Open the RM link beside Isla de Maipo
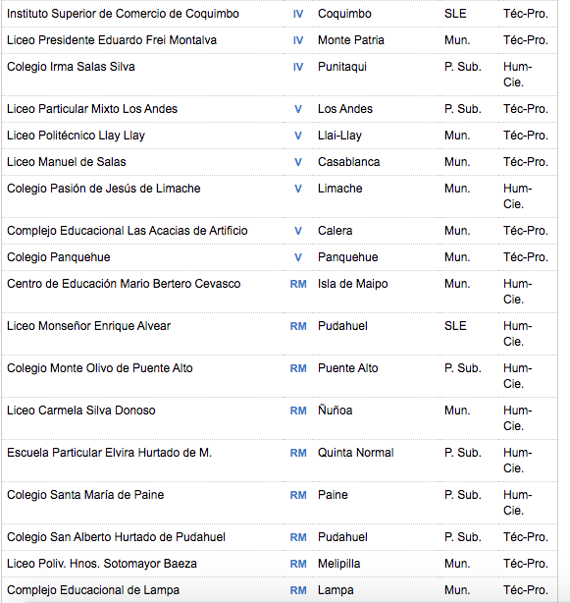Screen dimensions: 570x603 click(298, 284)
